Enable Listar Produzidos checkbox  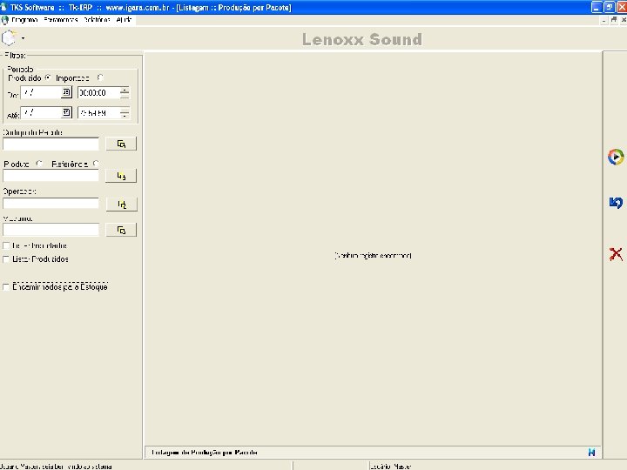tap(6, 259)
